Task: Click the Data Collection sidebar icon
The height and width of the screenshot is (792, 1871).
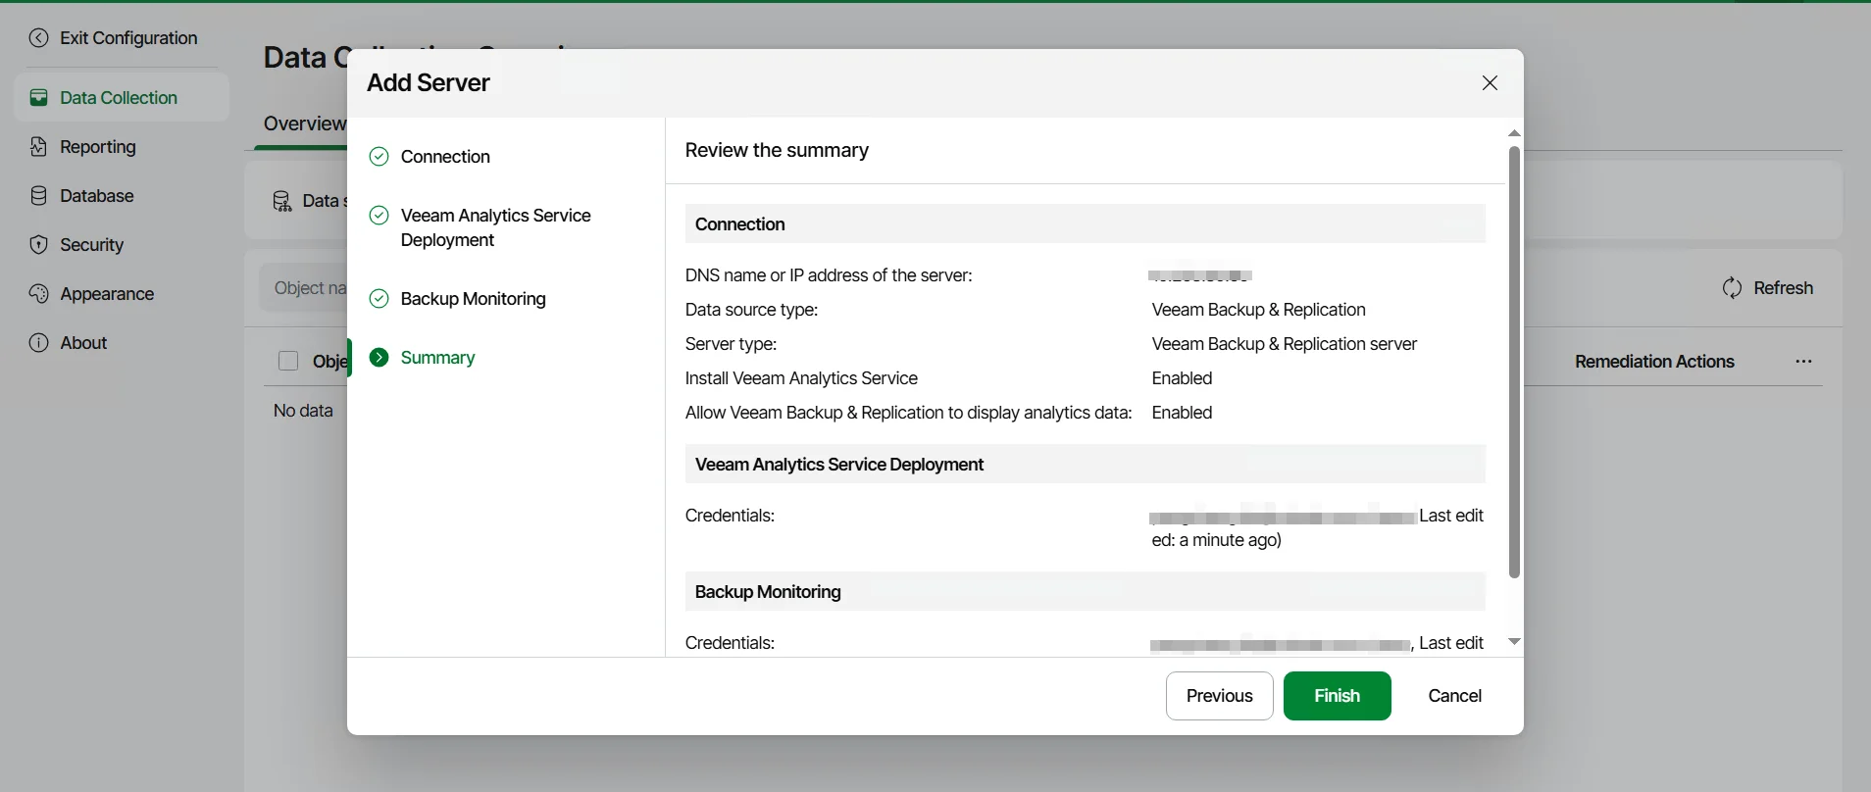Action: point(38,98)
